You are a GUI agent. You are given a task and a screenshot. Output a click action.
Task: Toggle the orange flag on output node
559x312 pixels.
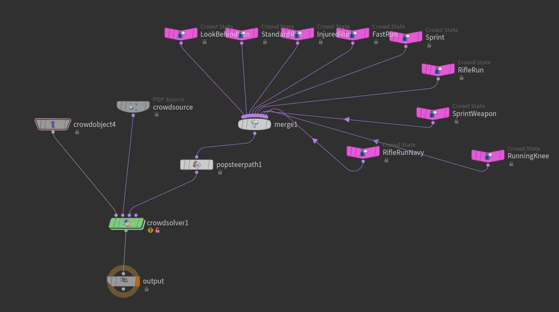(137, 281)
